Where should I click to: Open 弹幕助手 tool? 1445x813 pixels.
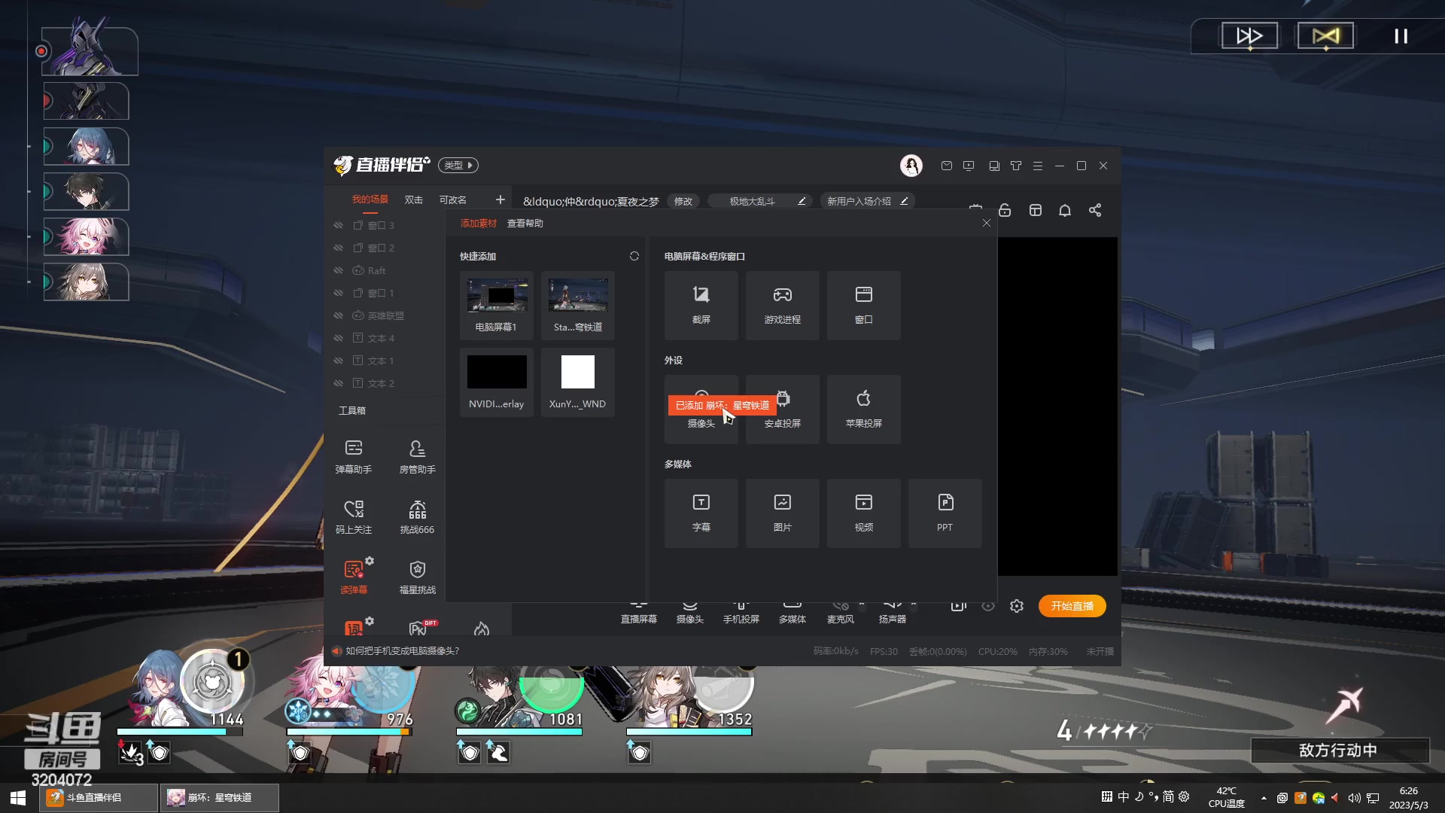pyautogui.click(x=354, y=456)
